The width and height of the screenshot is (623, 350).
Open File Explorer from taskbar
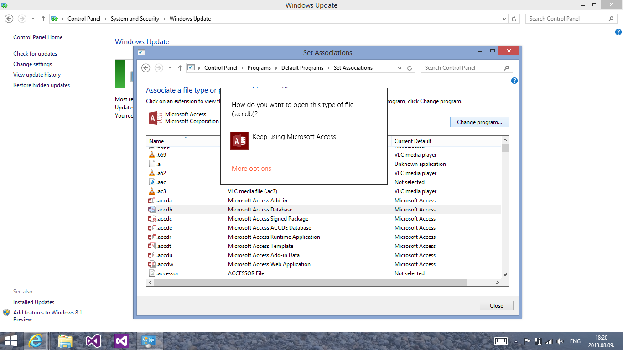point(65,341)
